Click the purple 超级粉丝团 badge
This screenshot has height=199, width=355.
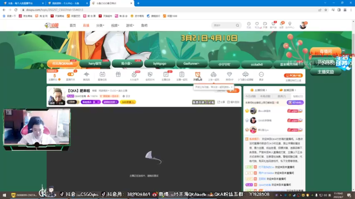110,102
